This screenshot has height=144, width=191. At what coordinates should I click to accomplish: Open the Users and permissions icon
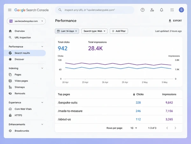pos(152,10)
